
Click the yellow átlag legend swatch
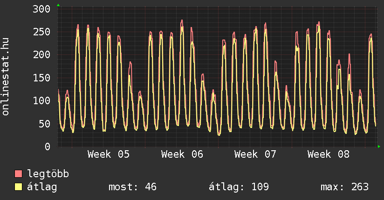[18, 187]
